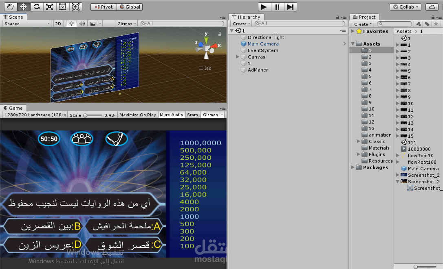Open the Shaded draw mode dropdown
The width and height of the screenshot is (443, 269).
click(27, 24)
